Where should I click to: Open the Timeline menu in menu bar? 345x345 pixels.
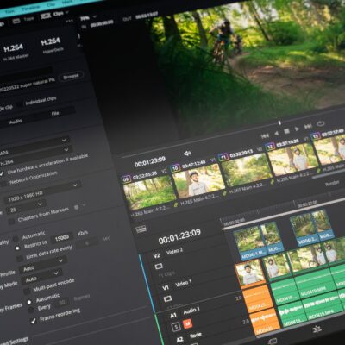pos(31,8)
